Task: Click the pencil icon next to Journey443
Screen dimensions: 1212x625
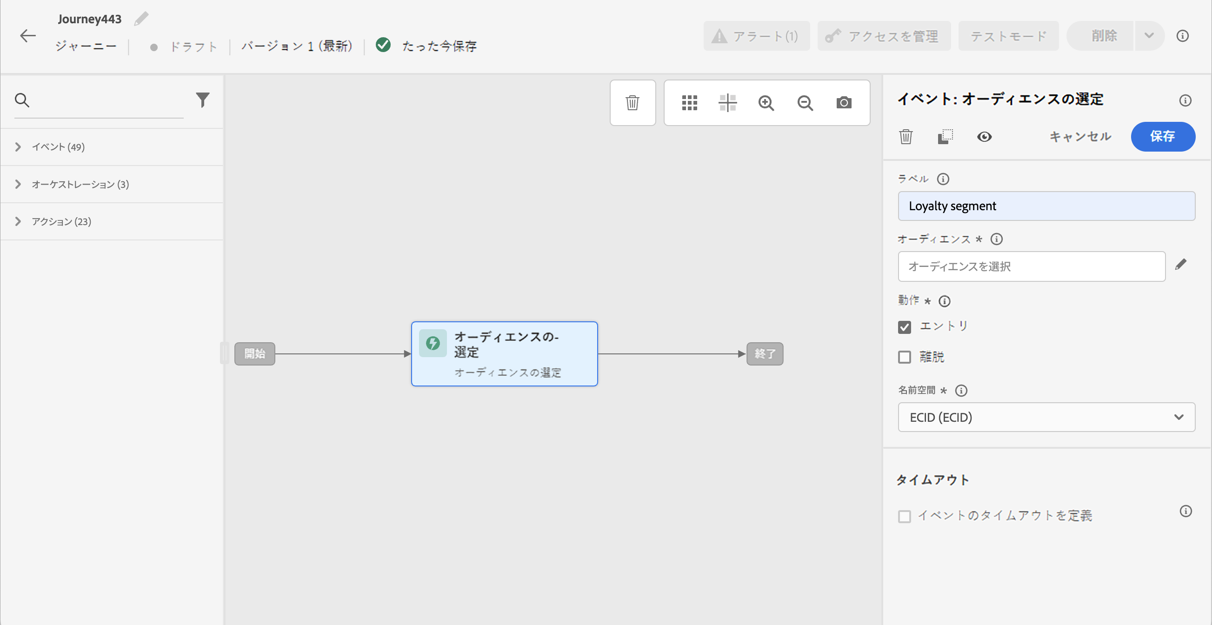Action: [140, 19]
